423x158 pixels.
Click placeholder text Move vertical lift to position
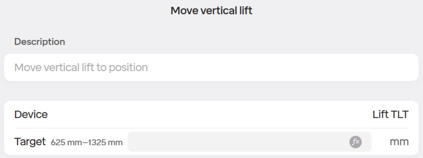click(81, 68)
